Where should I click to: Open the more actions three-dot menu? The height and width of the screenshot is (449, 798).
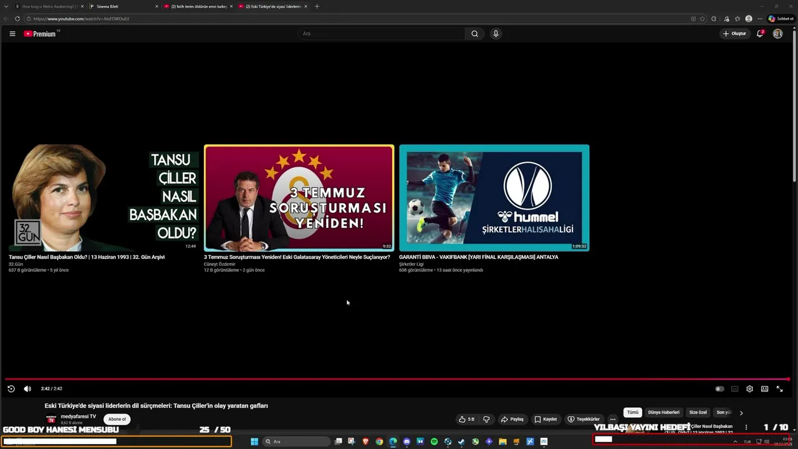point(613,419)
